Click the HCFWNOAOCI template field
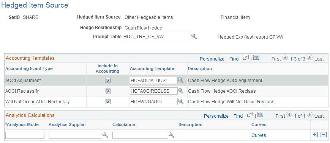The image size is (330, 143). coord(154,101)
